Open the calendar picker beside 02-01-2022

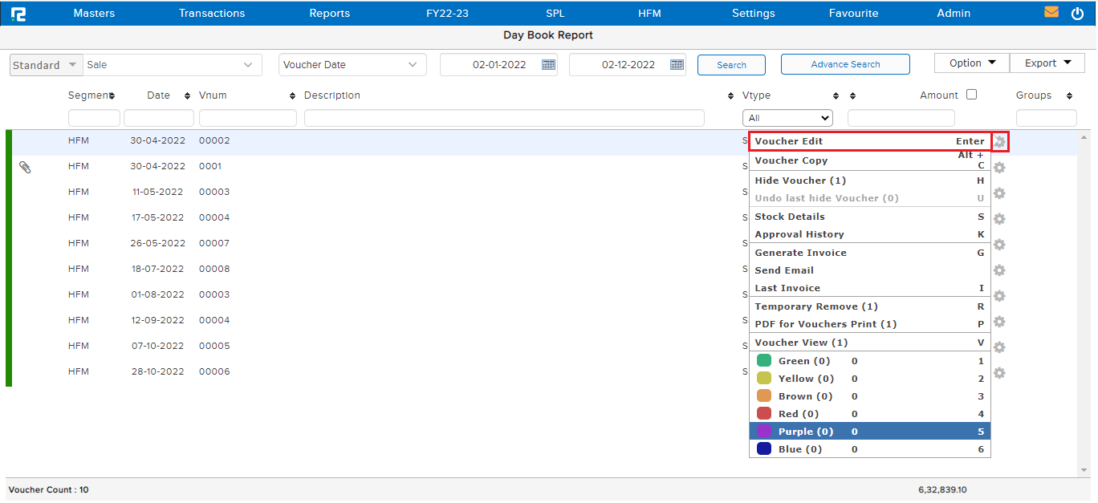tap(549, 65)
